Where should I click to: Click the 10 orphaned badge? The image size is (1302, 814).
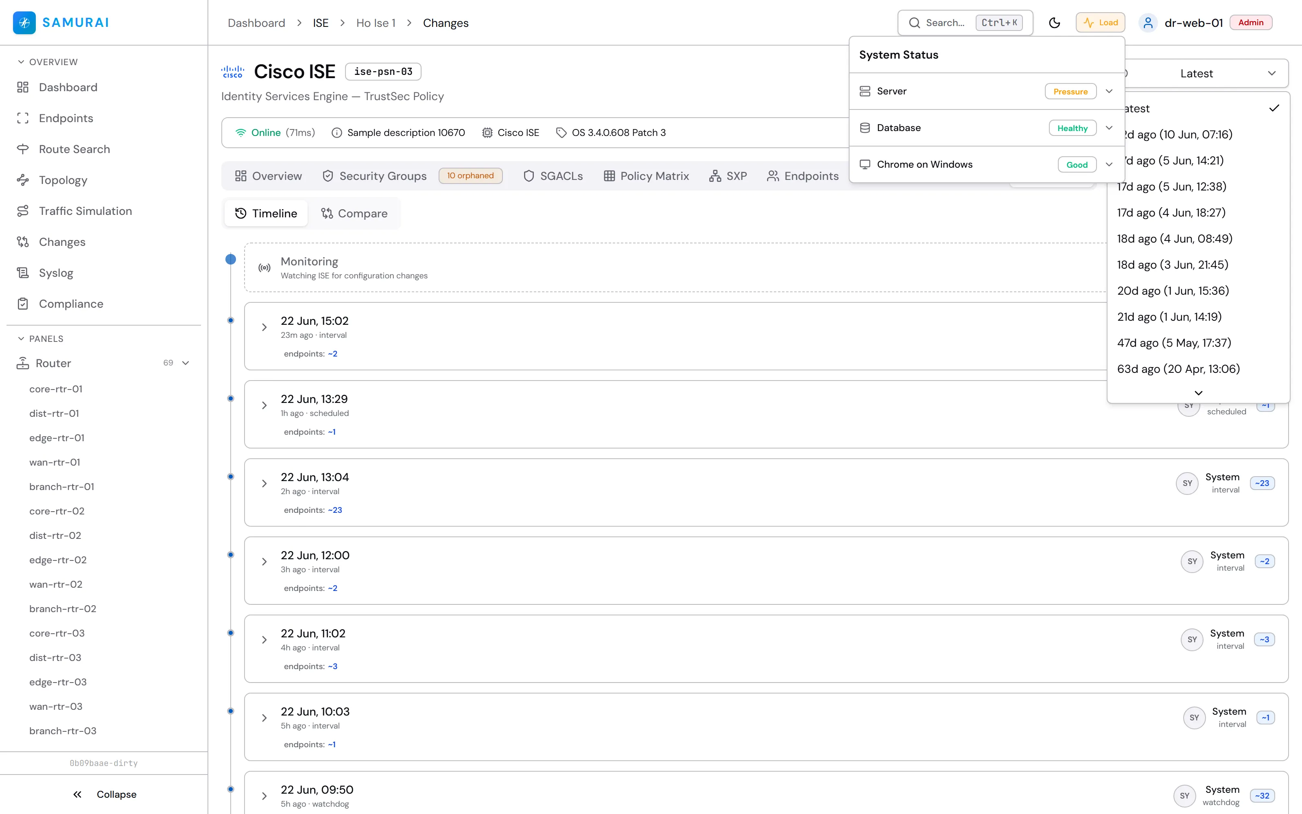pos(470,175)
